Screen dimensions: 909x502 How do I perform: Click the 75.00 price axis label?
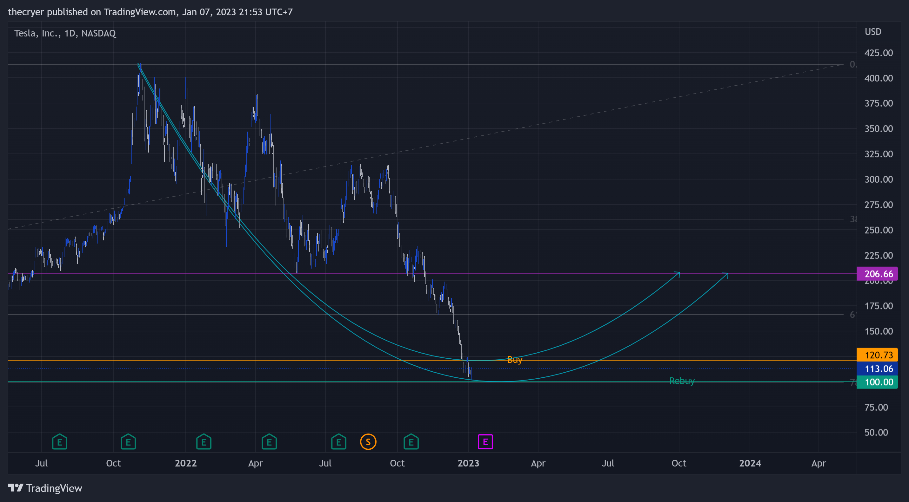pyautogui.click(x=876, y=407)
